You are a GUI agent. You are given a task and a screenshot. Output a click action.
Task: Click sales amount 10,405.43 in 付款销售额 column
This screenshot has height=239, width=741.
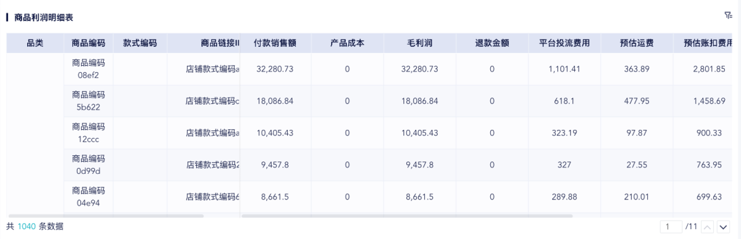point(275,133)
